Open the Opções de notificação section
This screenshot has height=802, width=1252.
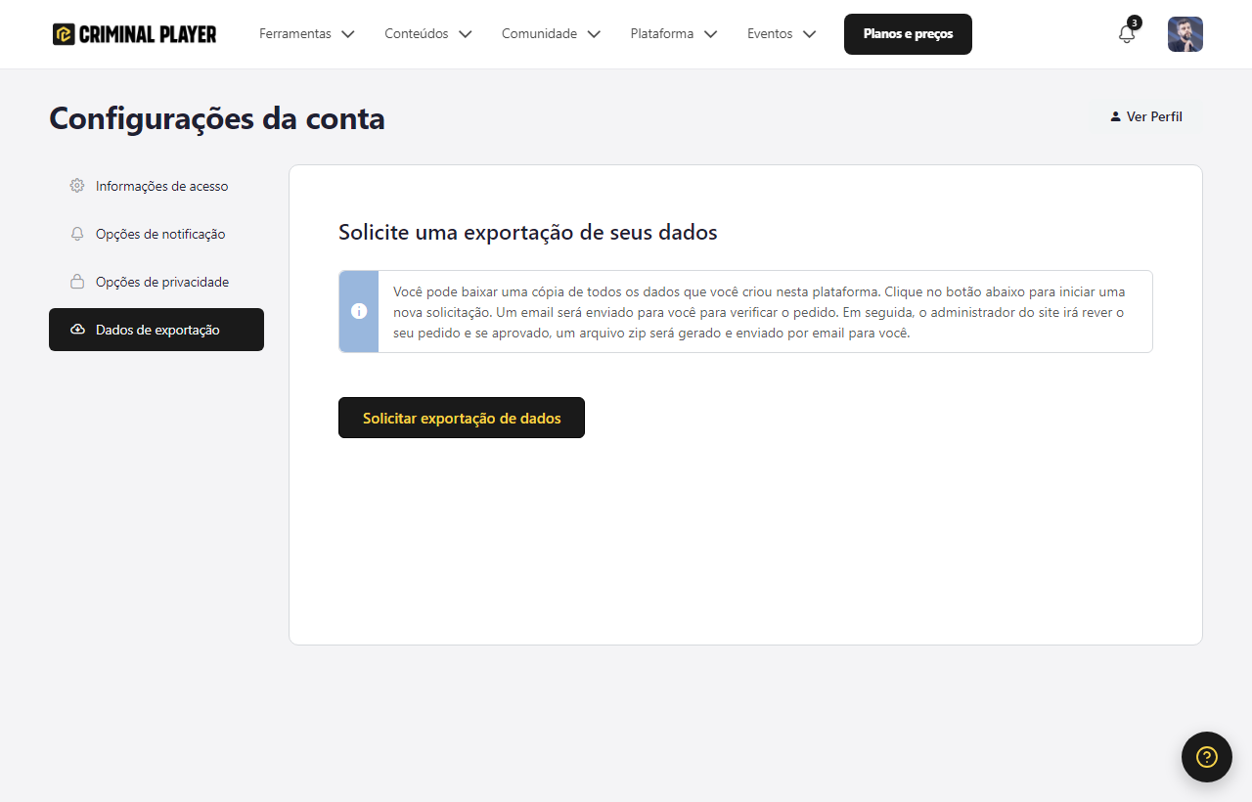click(x=156, y=234)
